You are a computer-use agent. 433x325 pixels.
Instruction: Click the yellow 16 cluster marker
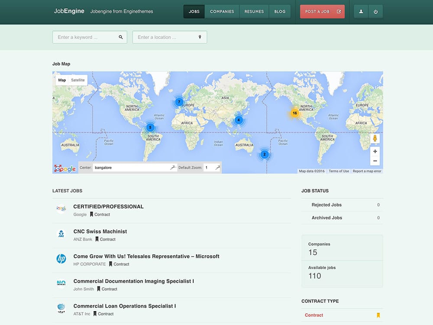(x=294, y=113)
